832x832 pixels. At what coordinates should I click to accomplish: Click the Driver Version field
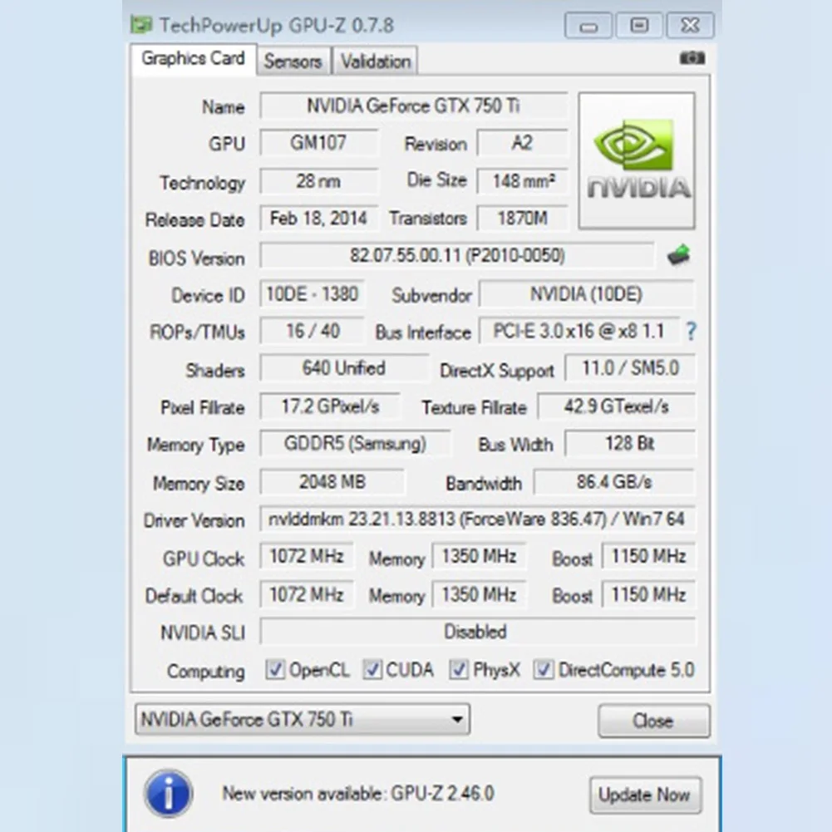click(x=477, y=519)
